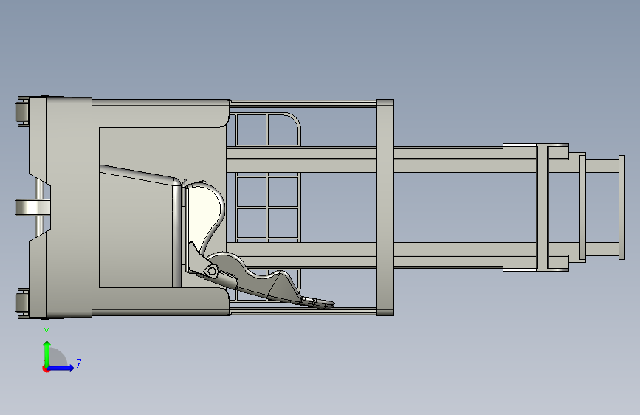This screenshot has height=415, width=640.
Task: Click the red X axis origin dot
Action: (x=46, y=368)
